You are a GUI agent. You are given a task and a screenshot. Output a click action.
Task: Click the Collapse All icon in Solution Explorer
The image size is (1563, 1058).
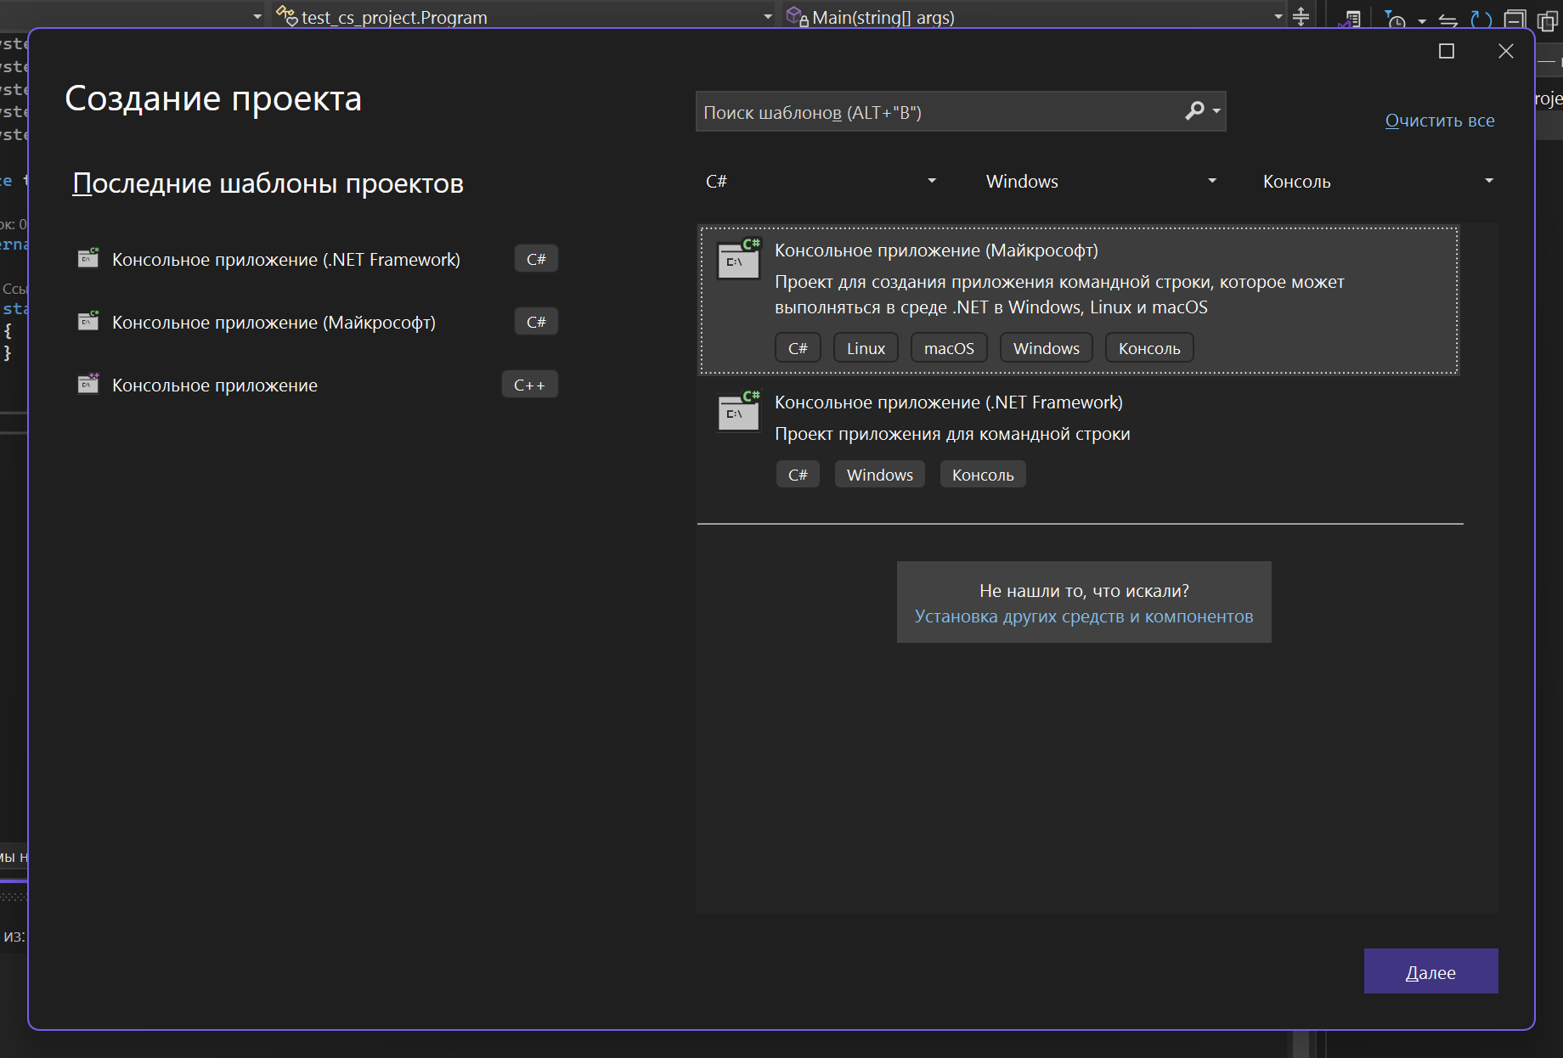1515,19
